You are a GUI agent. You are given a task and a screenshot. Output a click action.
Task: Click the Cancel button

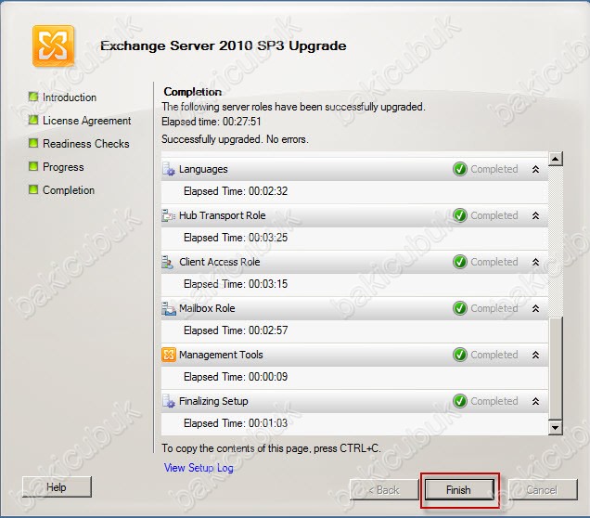coord(542,490)
